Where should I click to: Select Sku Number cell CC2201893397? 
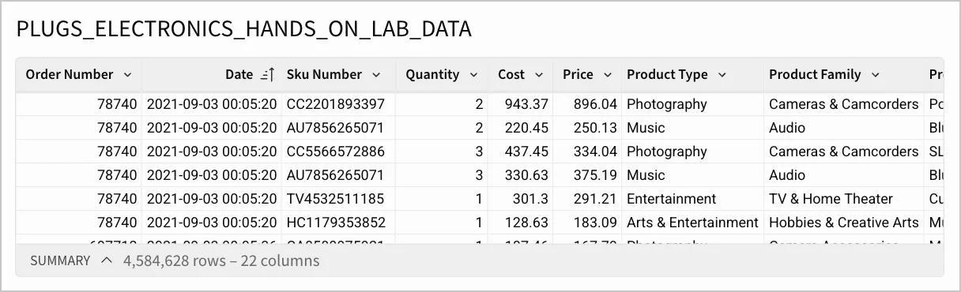[x=338, y=104]
